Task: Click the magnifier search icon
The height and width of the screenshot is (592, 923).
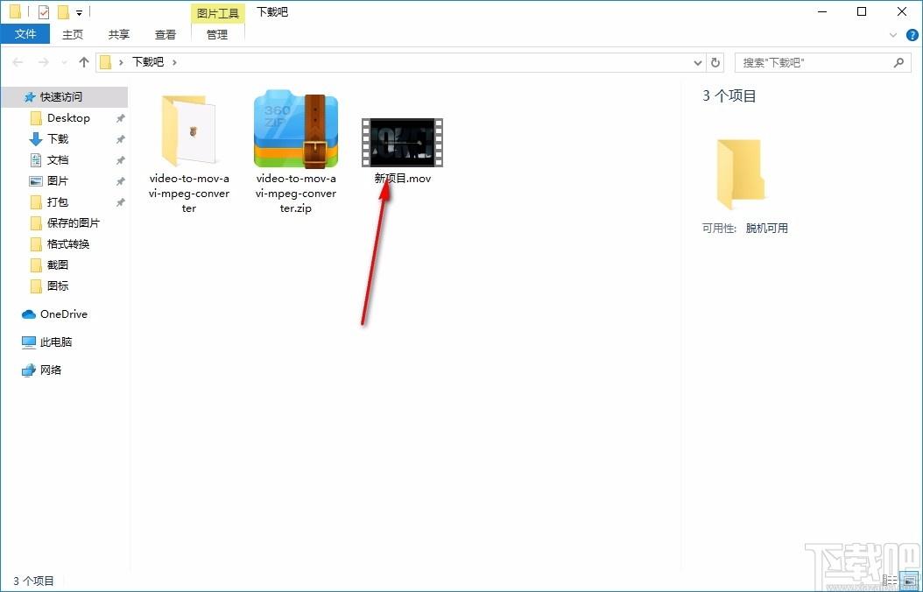Action: [x=898, y=62]
